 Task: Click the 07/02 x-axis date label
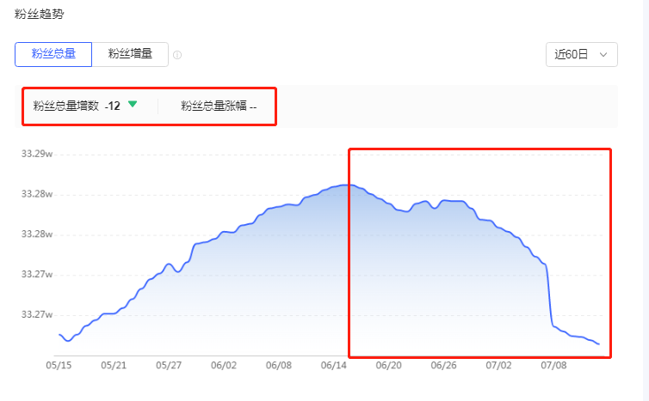tap(498, 366)
